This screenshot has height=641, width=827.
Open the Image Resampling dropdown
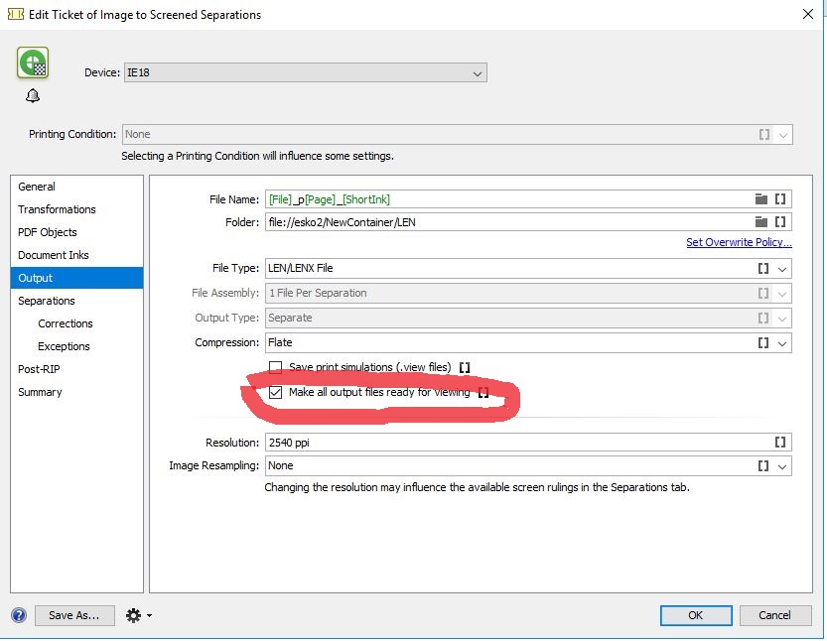(782, 466)
